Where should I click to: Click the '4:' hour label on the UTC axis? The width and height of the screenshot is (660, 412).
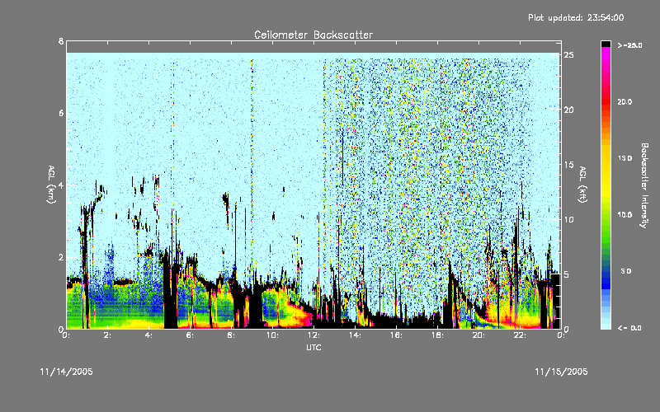click(x=149, y=335)
